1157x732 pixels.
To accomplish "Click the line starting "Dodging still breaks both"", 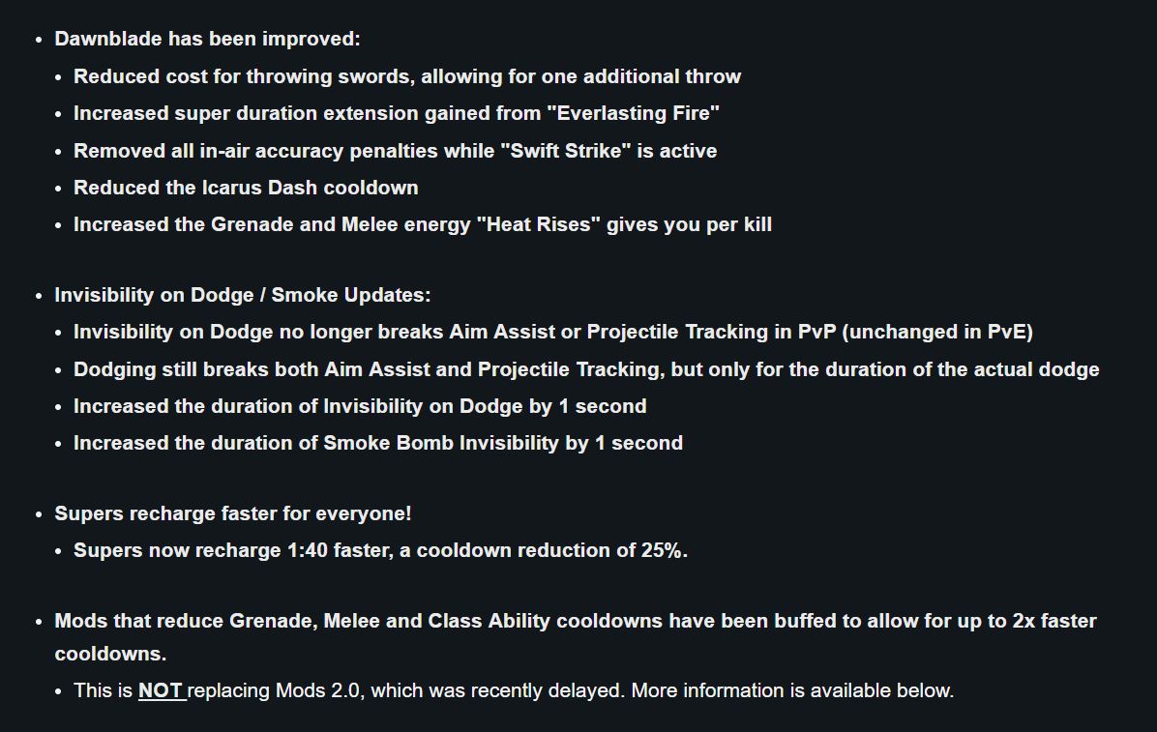I will pyautogui.click(x=585, y=369).
